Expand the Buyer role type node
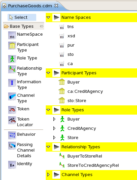 [54, 119]
